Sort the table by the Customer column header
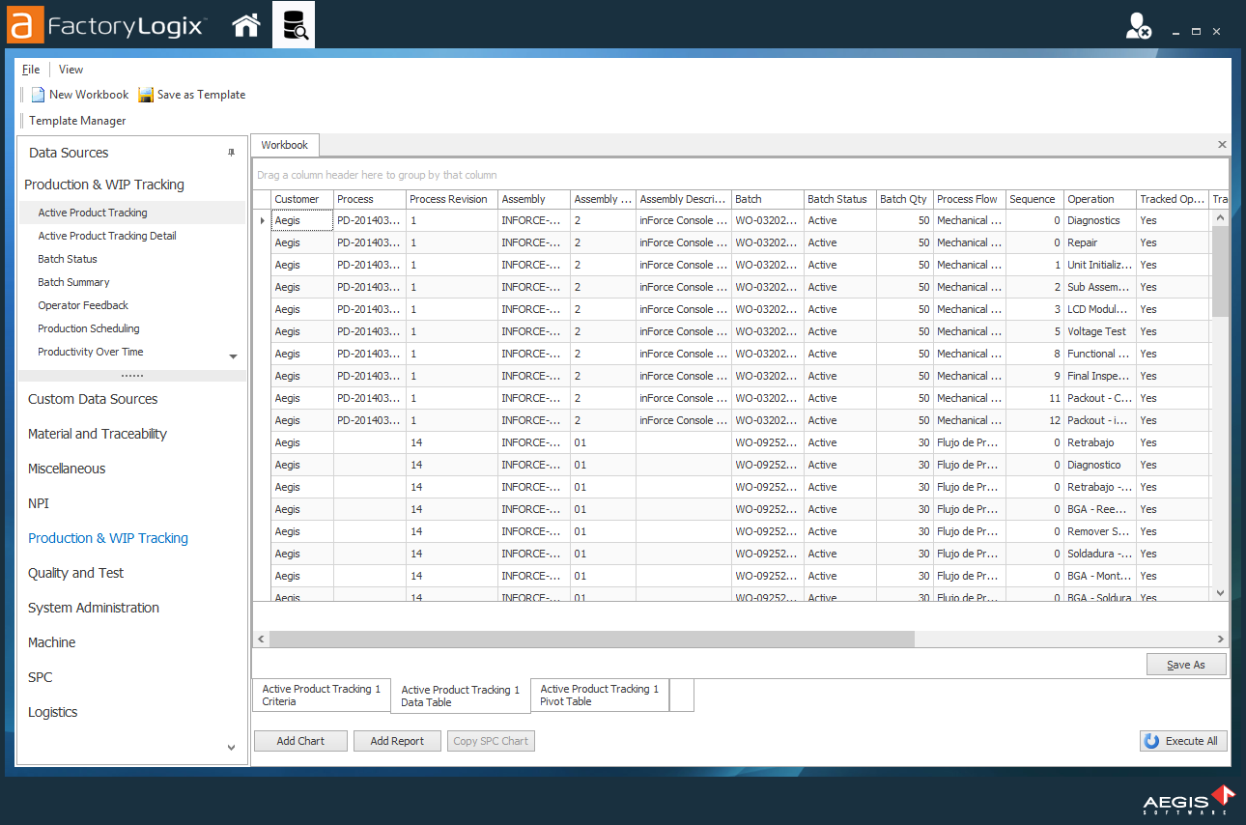Viewport: 1246px width, 825px height. [300, 199]
